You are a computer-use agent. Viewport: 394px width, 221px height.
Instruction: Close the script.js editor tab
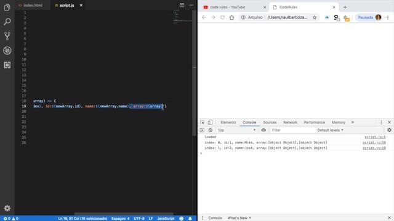tap(81, 6)
